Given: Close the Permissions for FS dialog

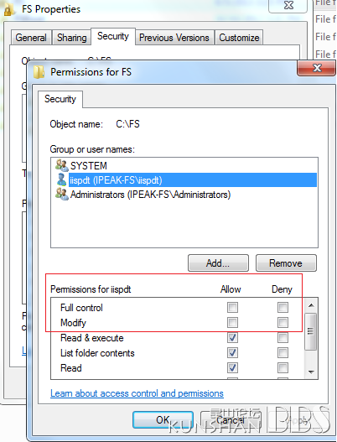Looking at the screenshot, I should (317, 68).
